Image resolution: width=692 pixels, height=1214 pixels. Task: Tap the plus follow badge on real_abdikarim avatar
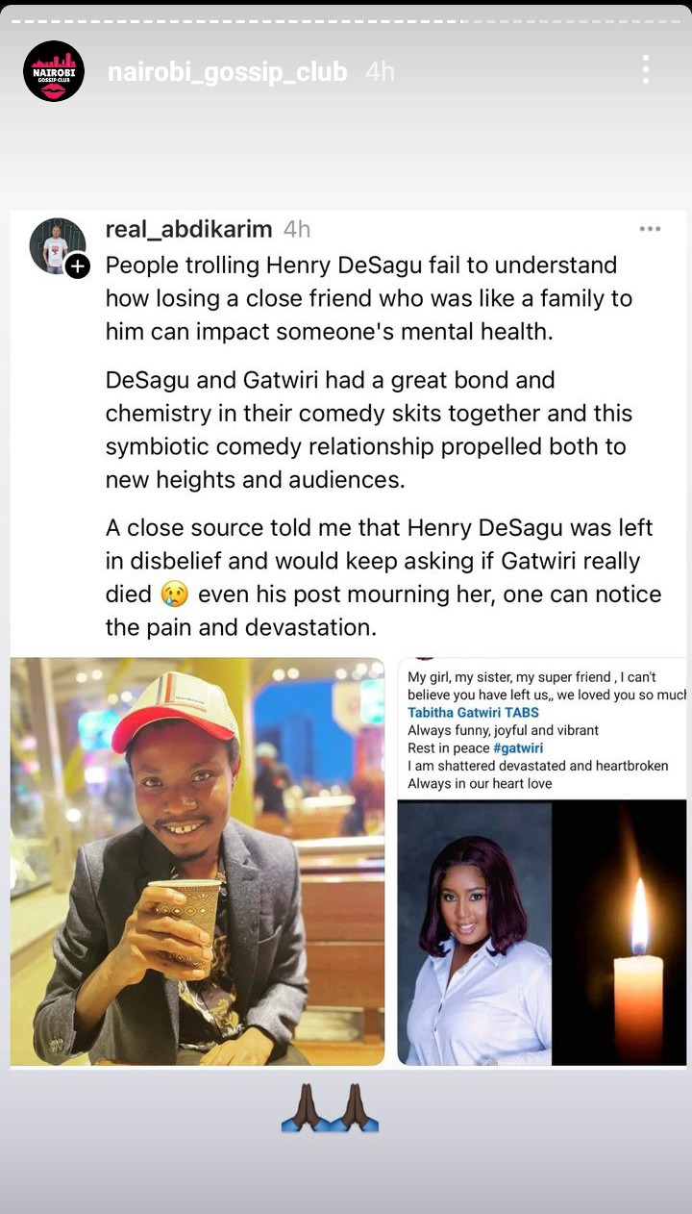pyautogui.click(x=78, y=266)
